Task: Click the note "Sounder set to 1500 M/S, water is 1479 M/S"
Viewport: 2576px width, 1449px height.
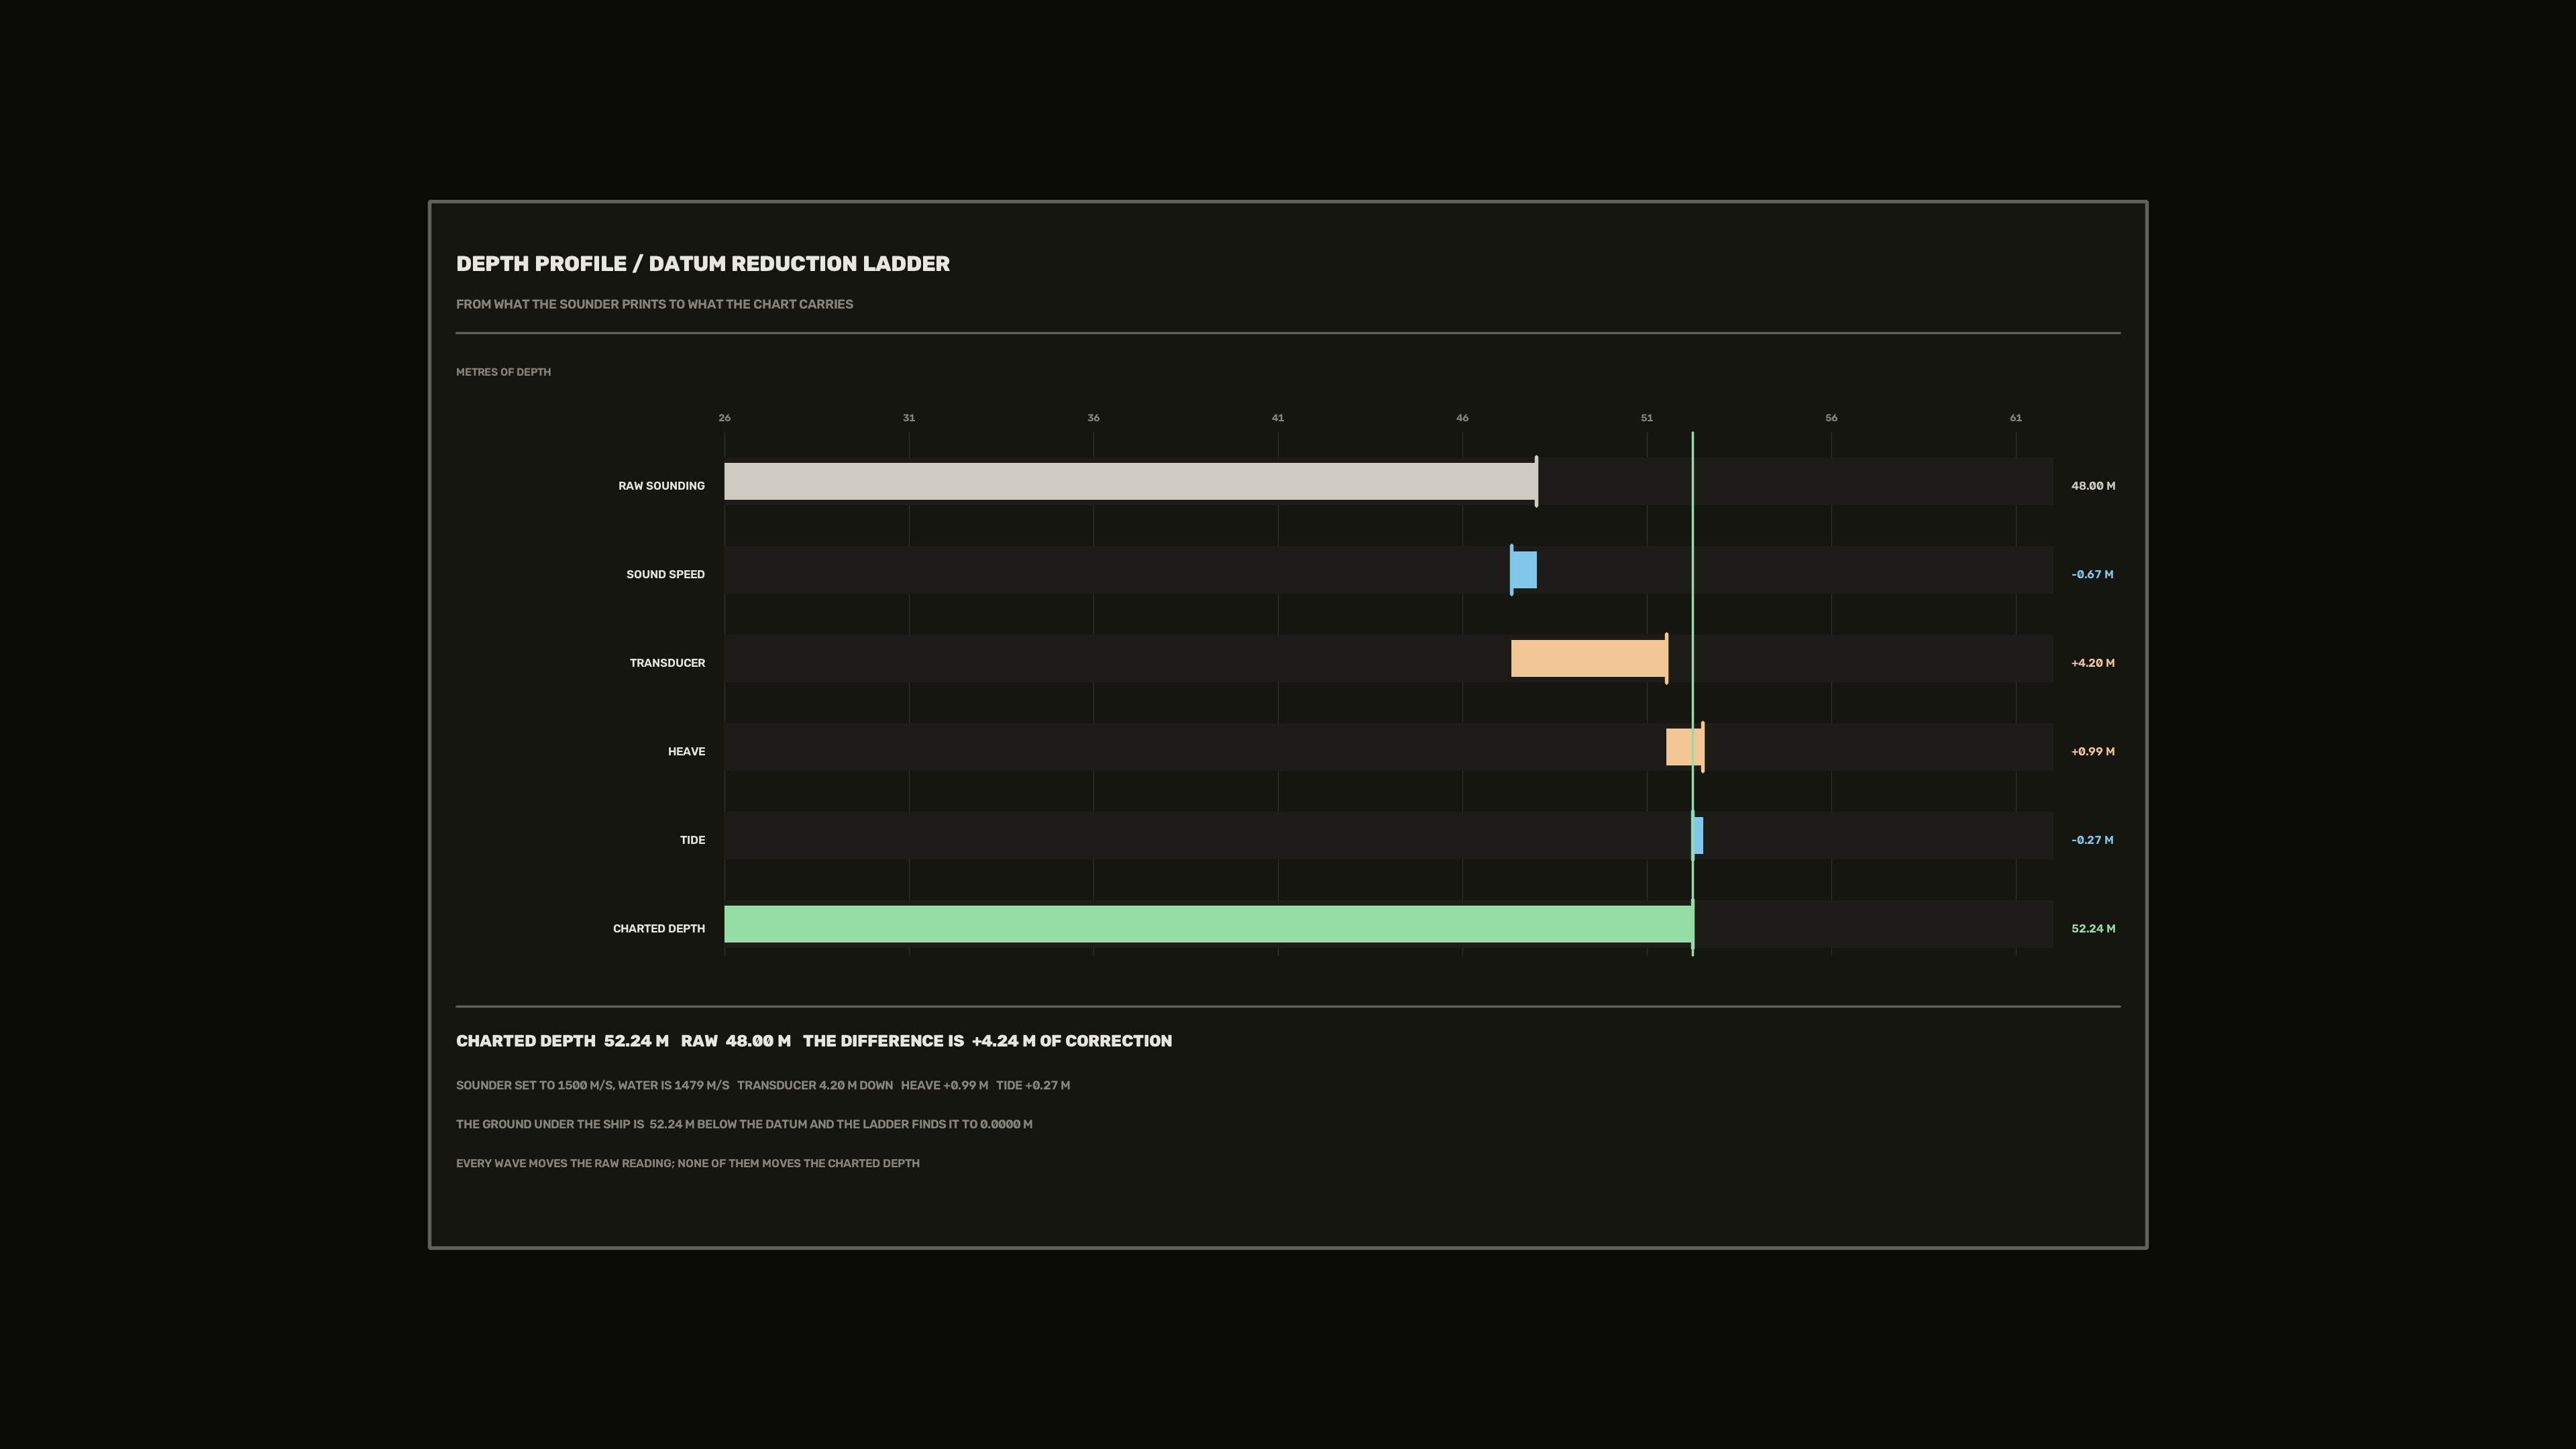Action: [x=593, y=1086]
